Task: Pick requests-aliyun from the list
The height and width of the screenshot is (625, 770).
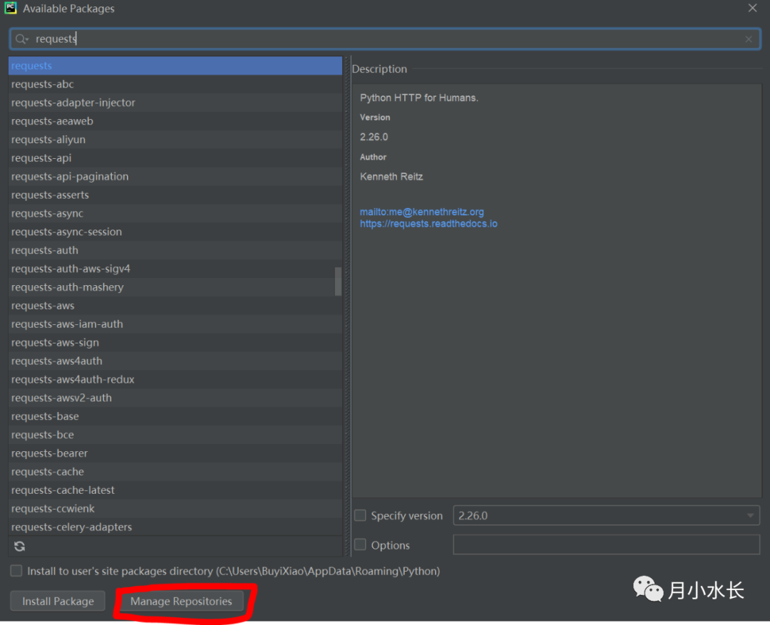Action: coord(175,140)
